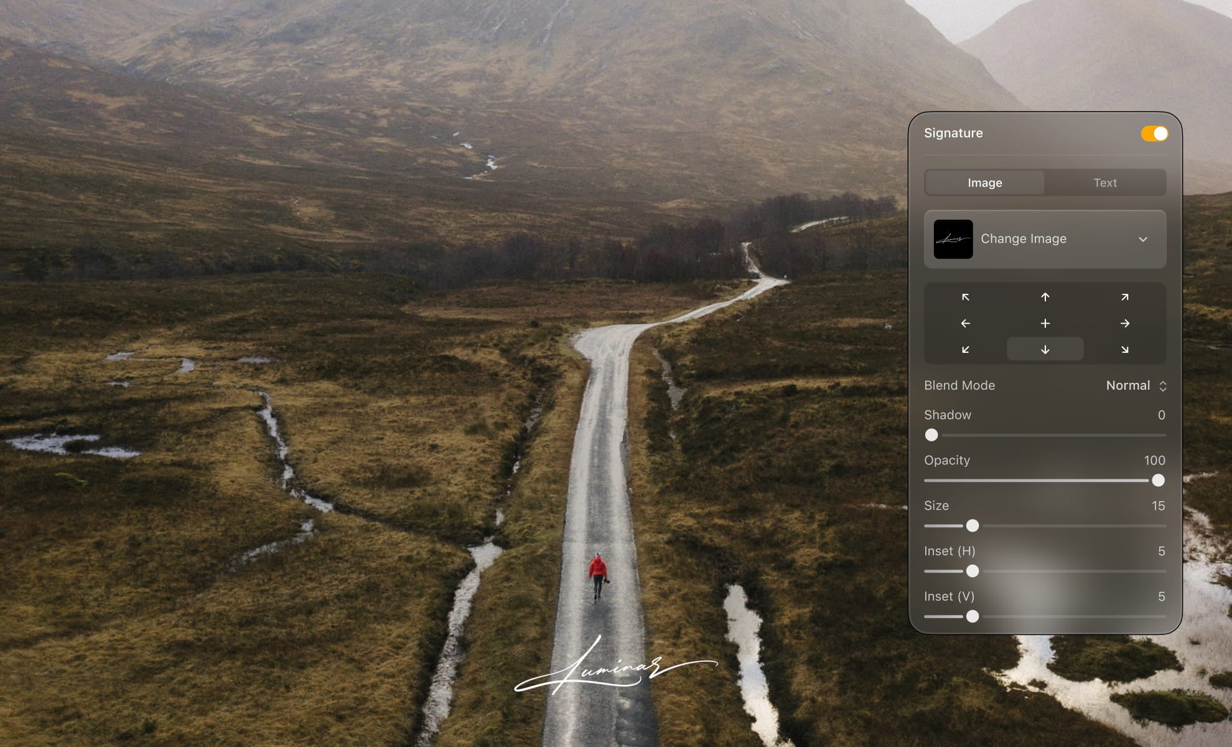Click the Inset (H) slider handle
This screenshot has width=1232, height=747.
pos(973,571)
